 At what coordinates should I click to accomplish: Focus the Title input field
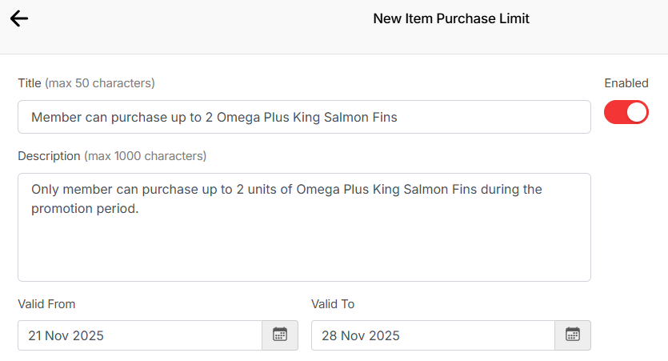click(304, 117)
